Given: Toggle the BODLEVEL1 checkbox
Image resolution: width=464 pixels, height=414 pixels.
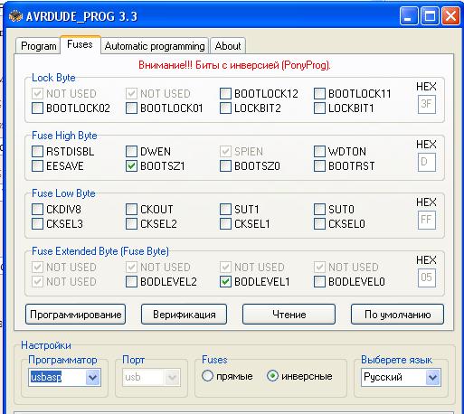Looking at the screenshot, I should point(225,281).
